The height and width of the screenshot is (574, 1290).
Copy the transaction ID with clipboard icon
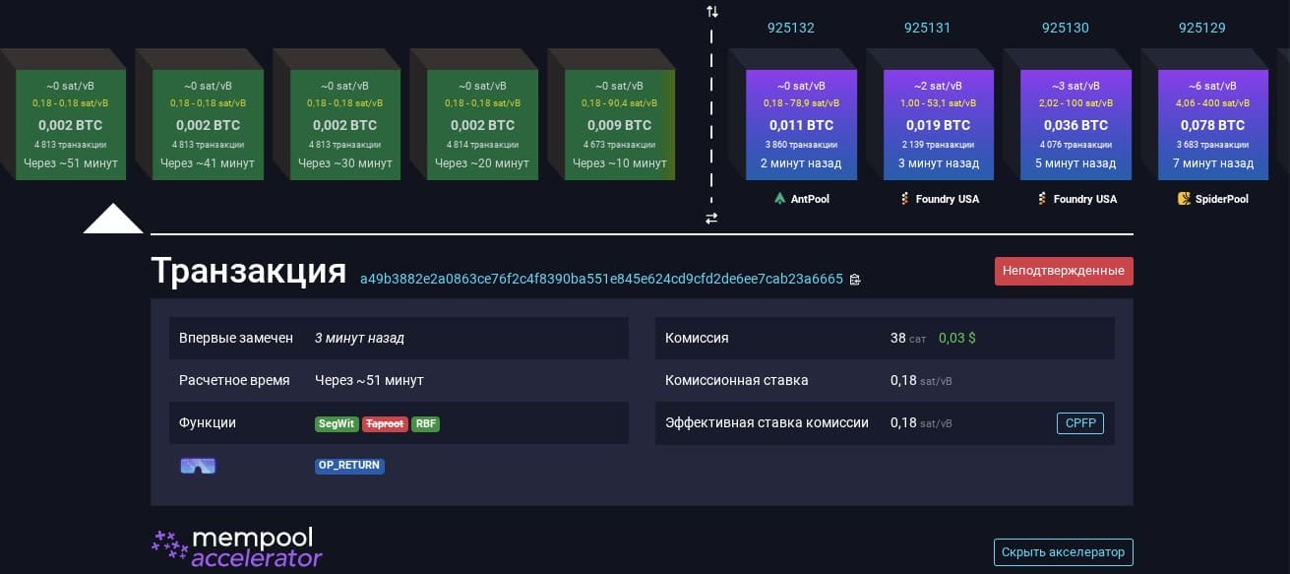855,280
